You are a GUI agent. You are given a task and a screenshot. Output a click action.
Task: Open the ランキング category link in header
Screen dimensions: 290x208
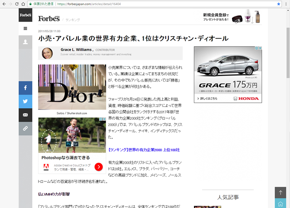click(x=72, y=20)
